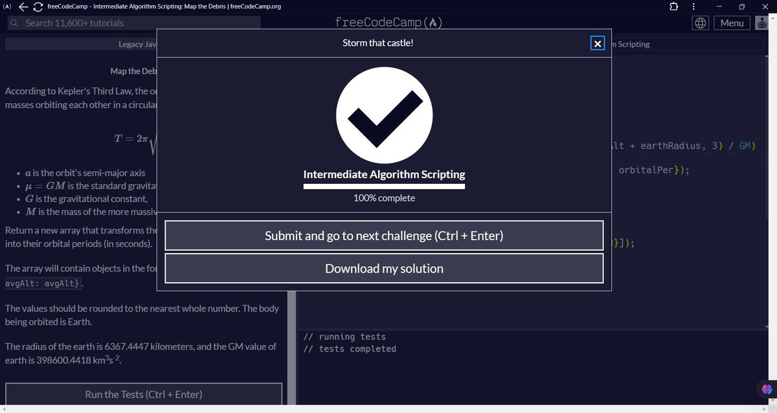
Task: Click the 'orbitalPer});' code line in editor
Action: (654, 170)
